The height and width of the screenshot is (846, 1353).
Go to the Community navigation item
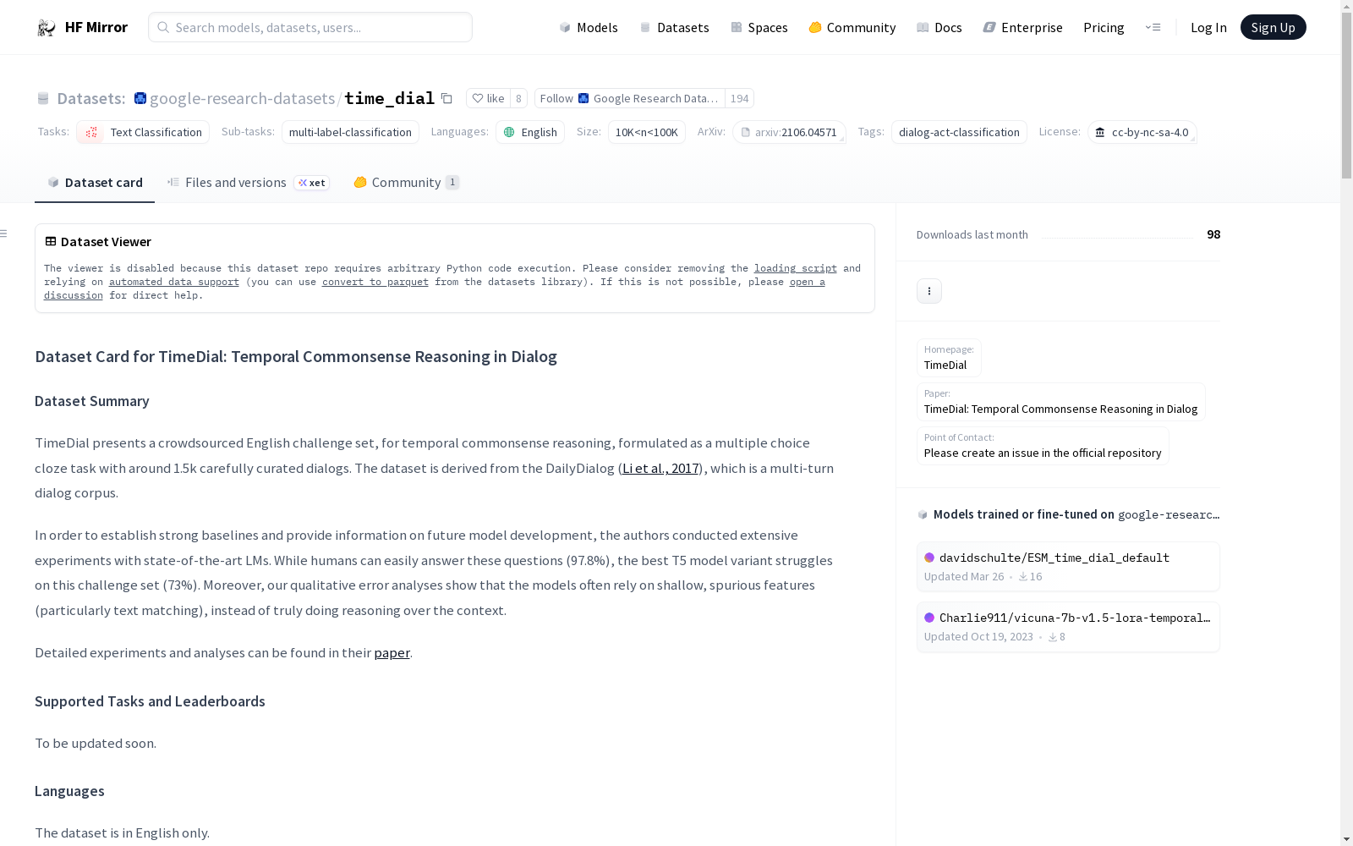pos(852,27)
